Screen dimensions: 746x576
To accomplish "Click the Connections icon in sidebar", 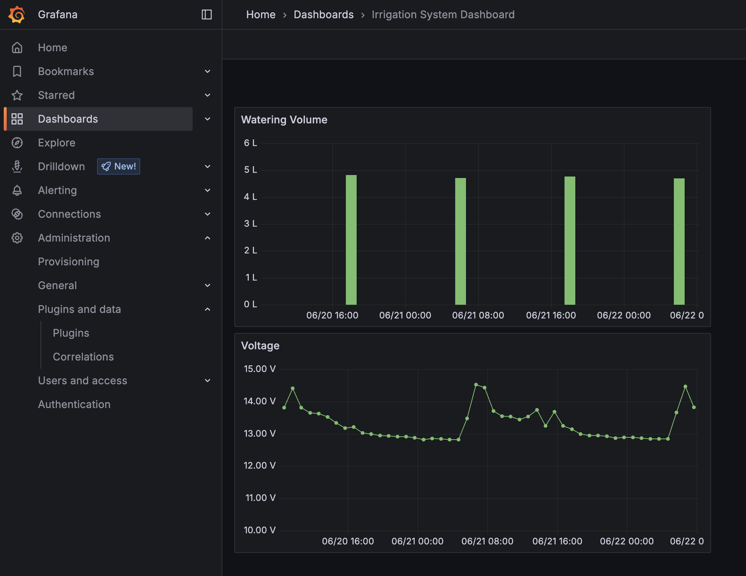I will coord(17,214).
